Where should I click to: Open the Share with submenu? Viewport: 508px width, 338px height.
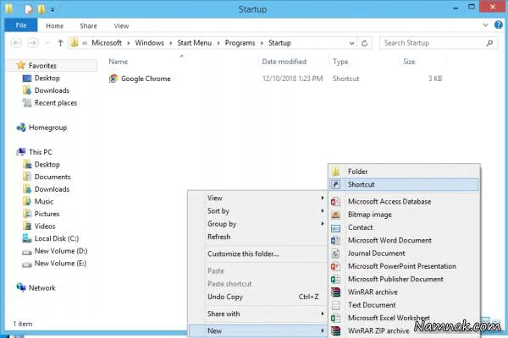point(257,313)
